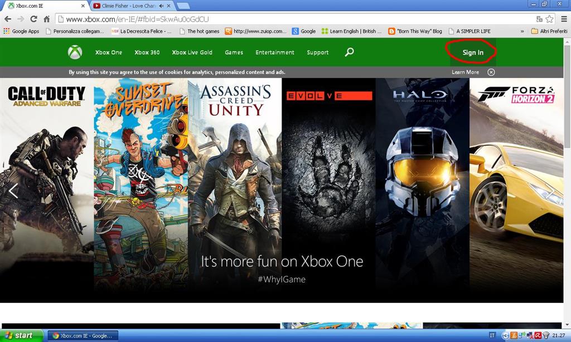Open the Xbox 360 menu
The height and width of the screenshot is (342, 571).
click(x=147, y=52)
